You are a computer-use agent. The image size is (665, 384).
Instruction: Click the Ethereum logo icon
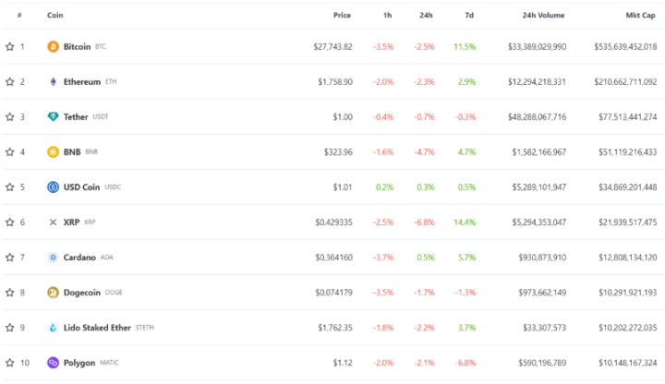pos(53,82)
